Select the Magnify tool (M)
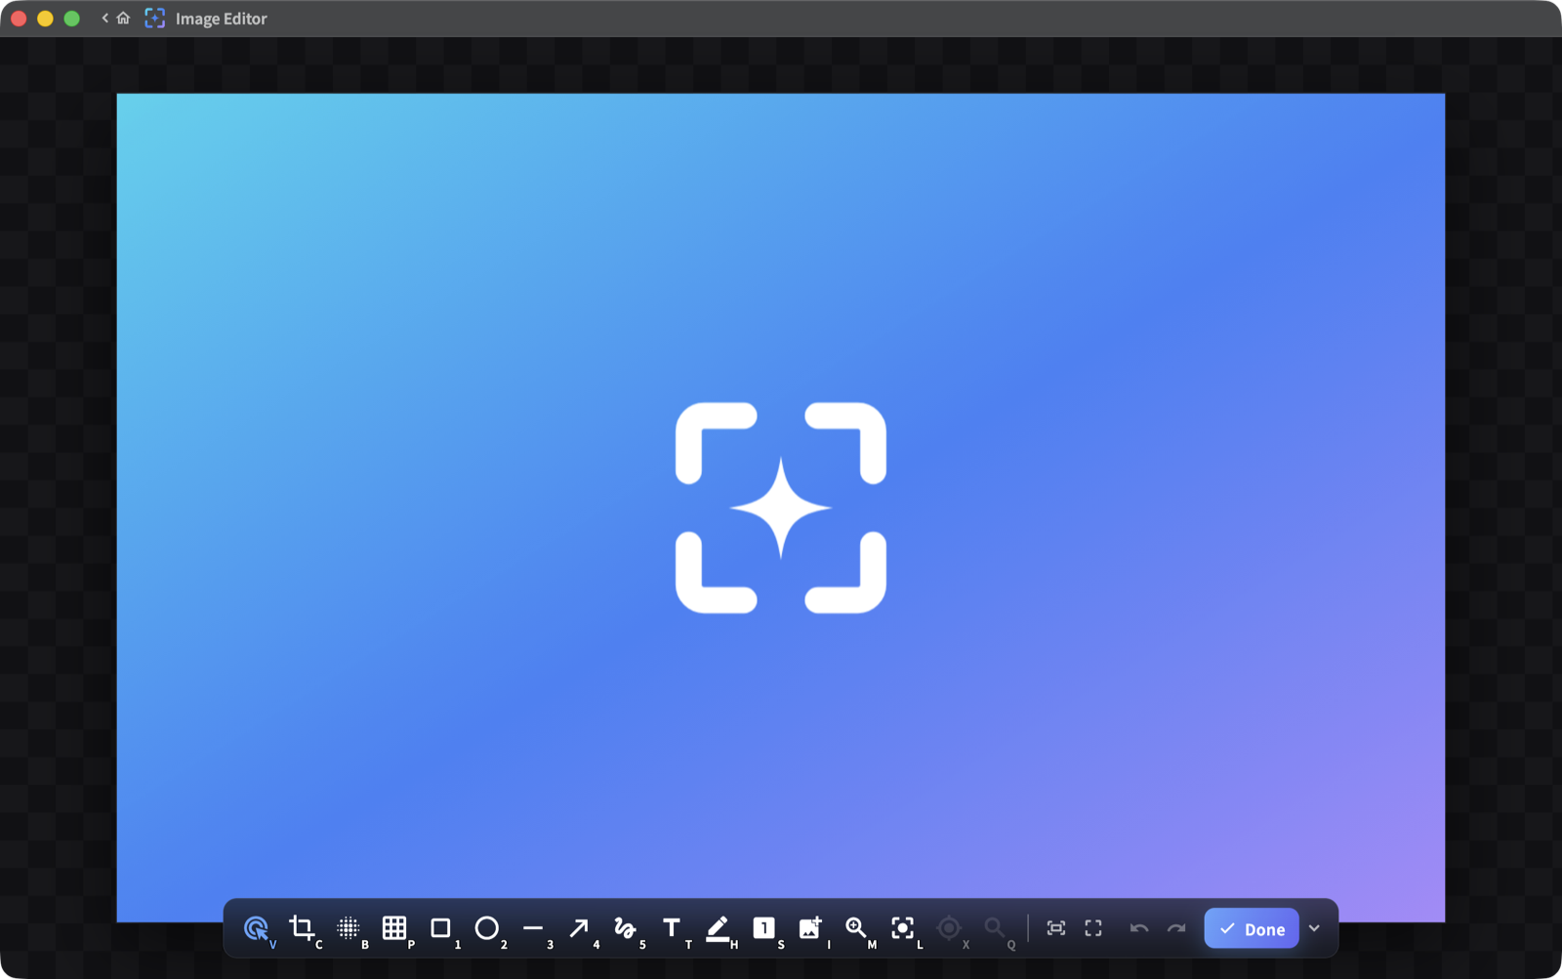 [856, 928]
